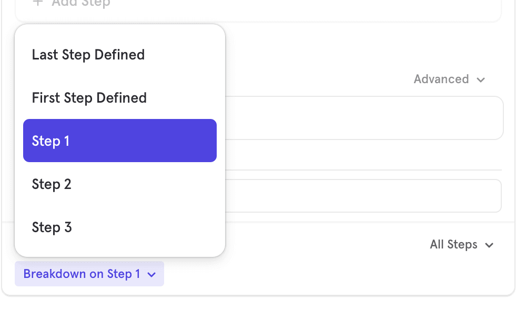Click the highlighted Step 1 entry

(119, 141)
